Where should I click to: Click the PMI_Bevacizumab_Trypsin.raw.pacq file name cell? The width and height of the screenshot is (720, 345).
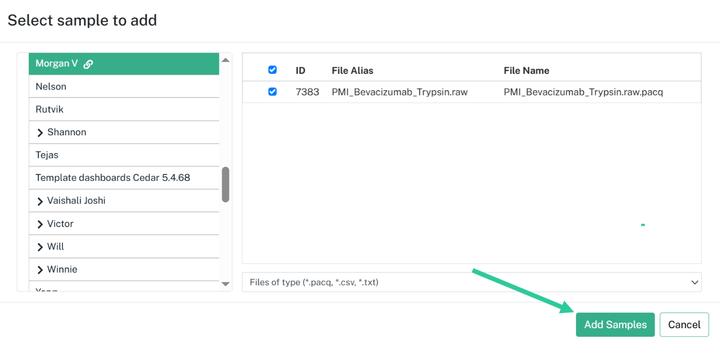583,92
